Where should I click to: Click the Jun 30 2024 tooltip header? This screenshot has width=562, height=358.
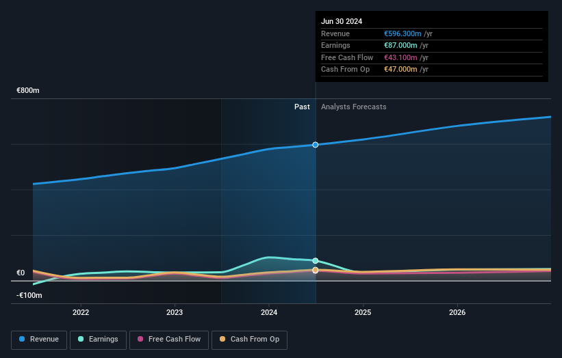(x=342, y=21)
